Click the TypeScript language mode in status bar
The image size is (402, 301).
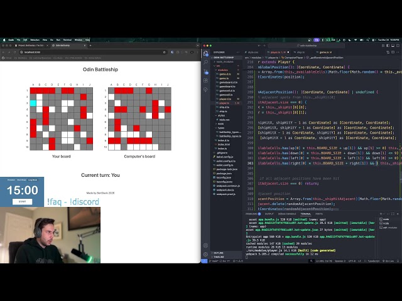pyautogui.click(x=373, y=261)
